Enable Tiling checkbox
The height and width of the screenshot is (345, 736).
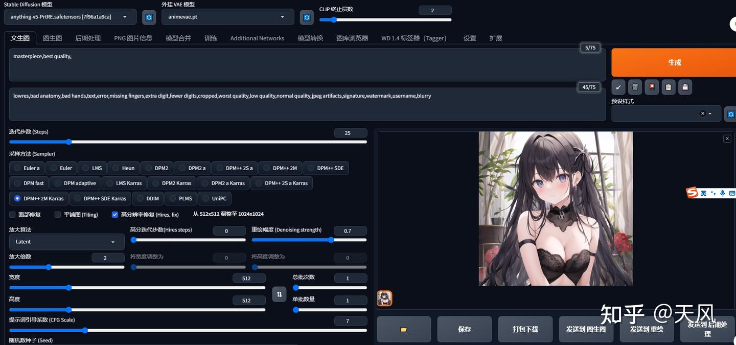(x=58, y=215)
